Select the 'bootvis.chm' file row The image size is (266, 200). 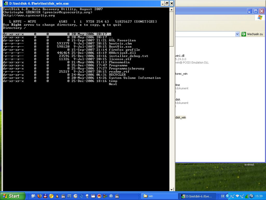67,43
